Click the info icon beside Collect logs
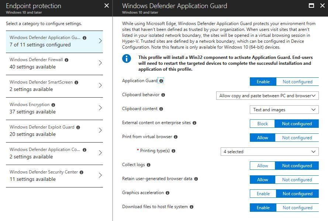The image size is (328, 221). pyautogui.click(x=149, y=165)
